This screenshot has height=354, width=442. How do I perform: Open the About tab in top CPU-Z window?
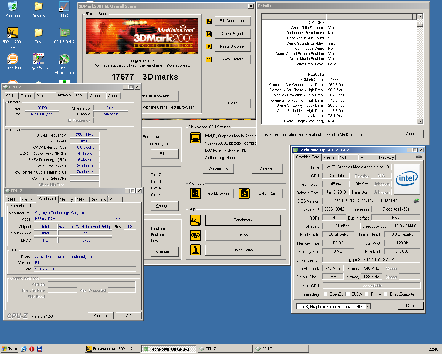pyautogui.click(x=113, y=96)
